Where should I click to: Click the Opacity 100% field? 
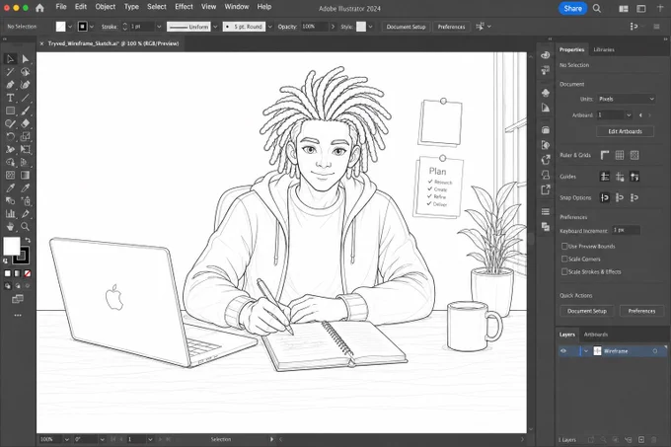[314, 27]
